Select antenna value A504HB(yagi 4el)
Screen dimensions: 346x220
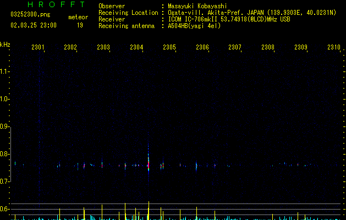point(194,26)
